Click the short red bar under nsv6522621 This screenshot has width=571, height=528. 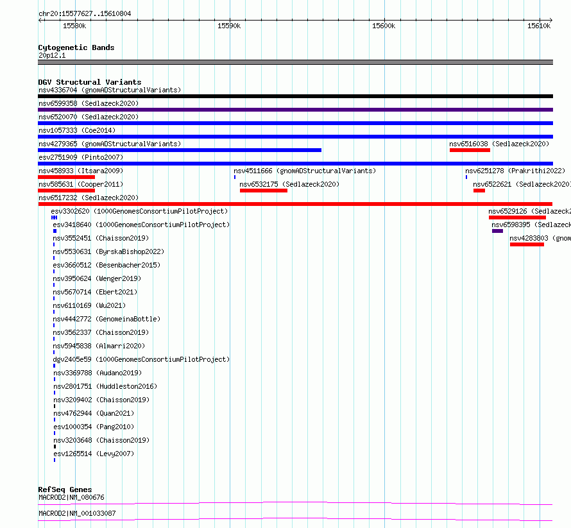(479, 191)
